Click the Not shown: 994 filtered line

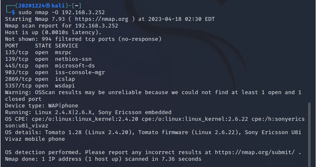coord(83,39)
